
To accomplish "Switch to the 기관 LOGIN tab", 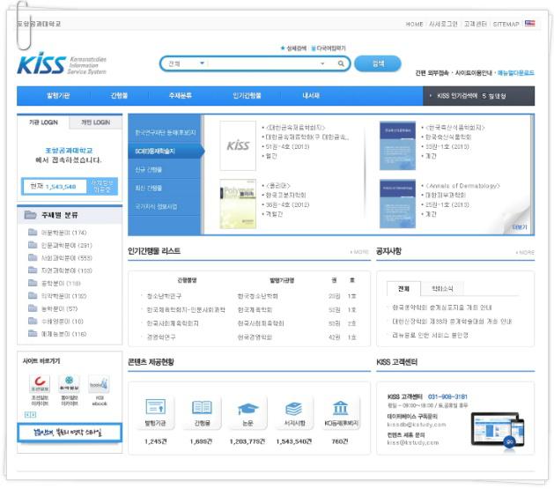I will pyautogui.click(x=43, y=122).
